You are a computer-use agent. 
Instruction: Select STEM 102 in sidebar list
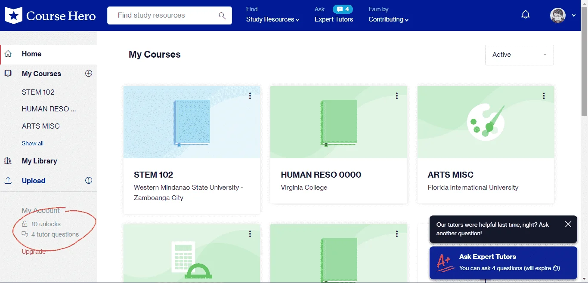38,92
